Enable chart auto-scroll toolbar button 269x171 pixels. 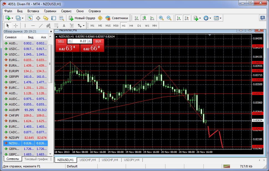179,18
